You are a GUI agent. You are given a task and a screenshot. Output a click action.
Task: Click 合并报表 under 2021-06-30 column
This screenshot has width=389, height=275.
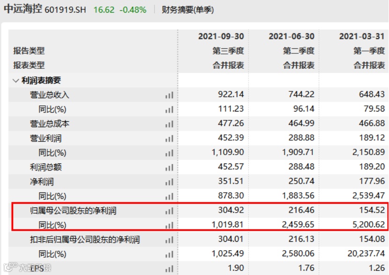pyautogui.click(x=299, y=65)
